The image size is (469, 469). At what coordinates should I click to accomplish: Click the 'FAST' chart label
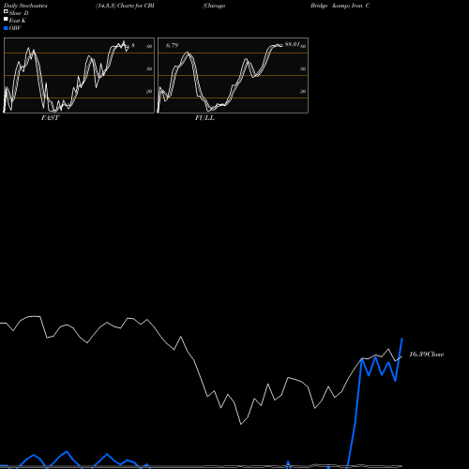coord(50,118)
